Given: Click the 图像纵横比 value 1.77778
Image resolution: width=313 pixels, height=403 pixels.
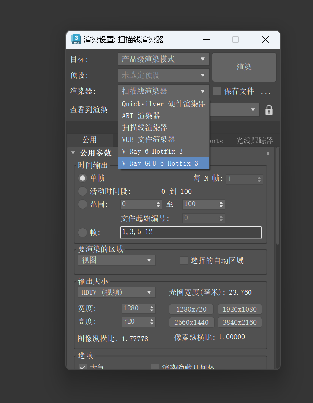Looking at the screenshot, I should coord(135,339).
